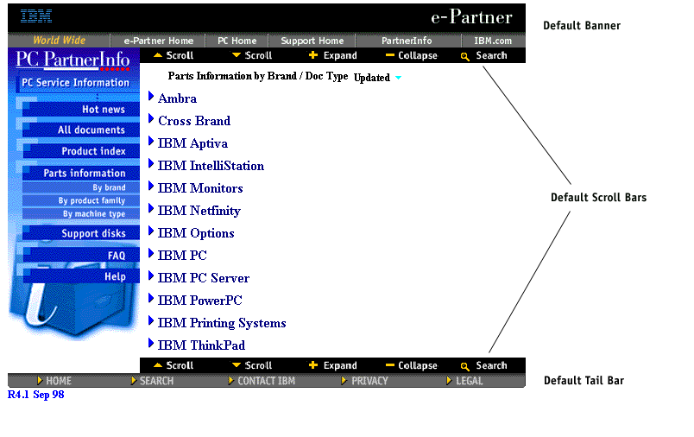This screenshot has height=437, width=694.
Task: Expand the IBM Netfinity triangle
Action: coord(152,210)
